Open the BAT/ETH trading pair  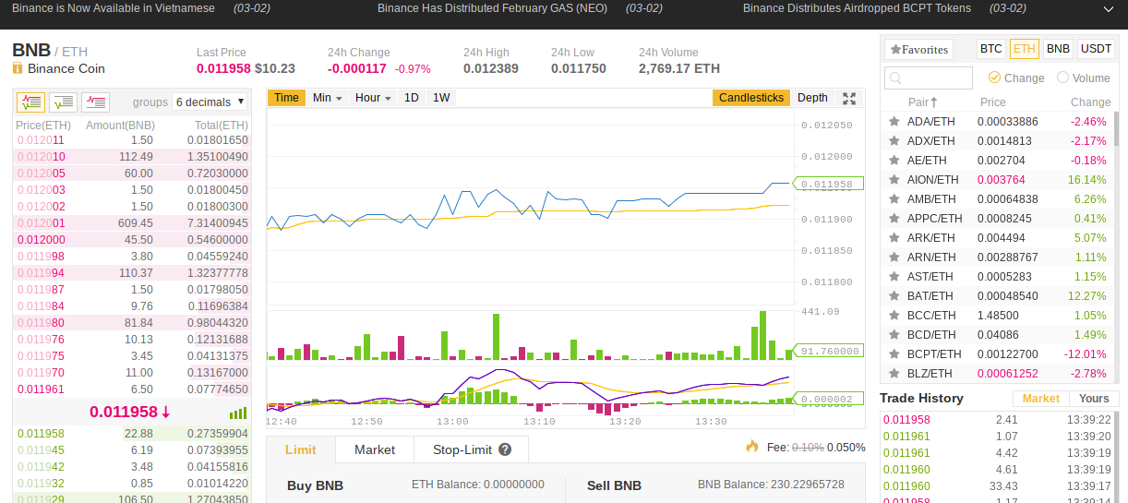pyautogui.click(x=997, y=295)
